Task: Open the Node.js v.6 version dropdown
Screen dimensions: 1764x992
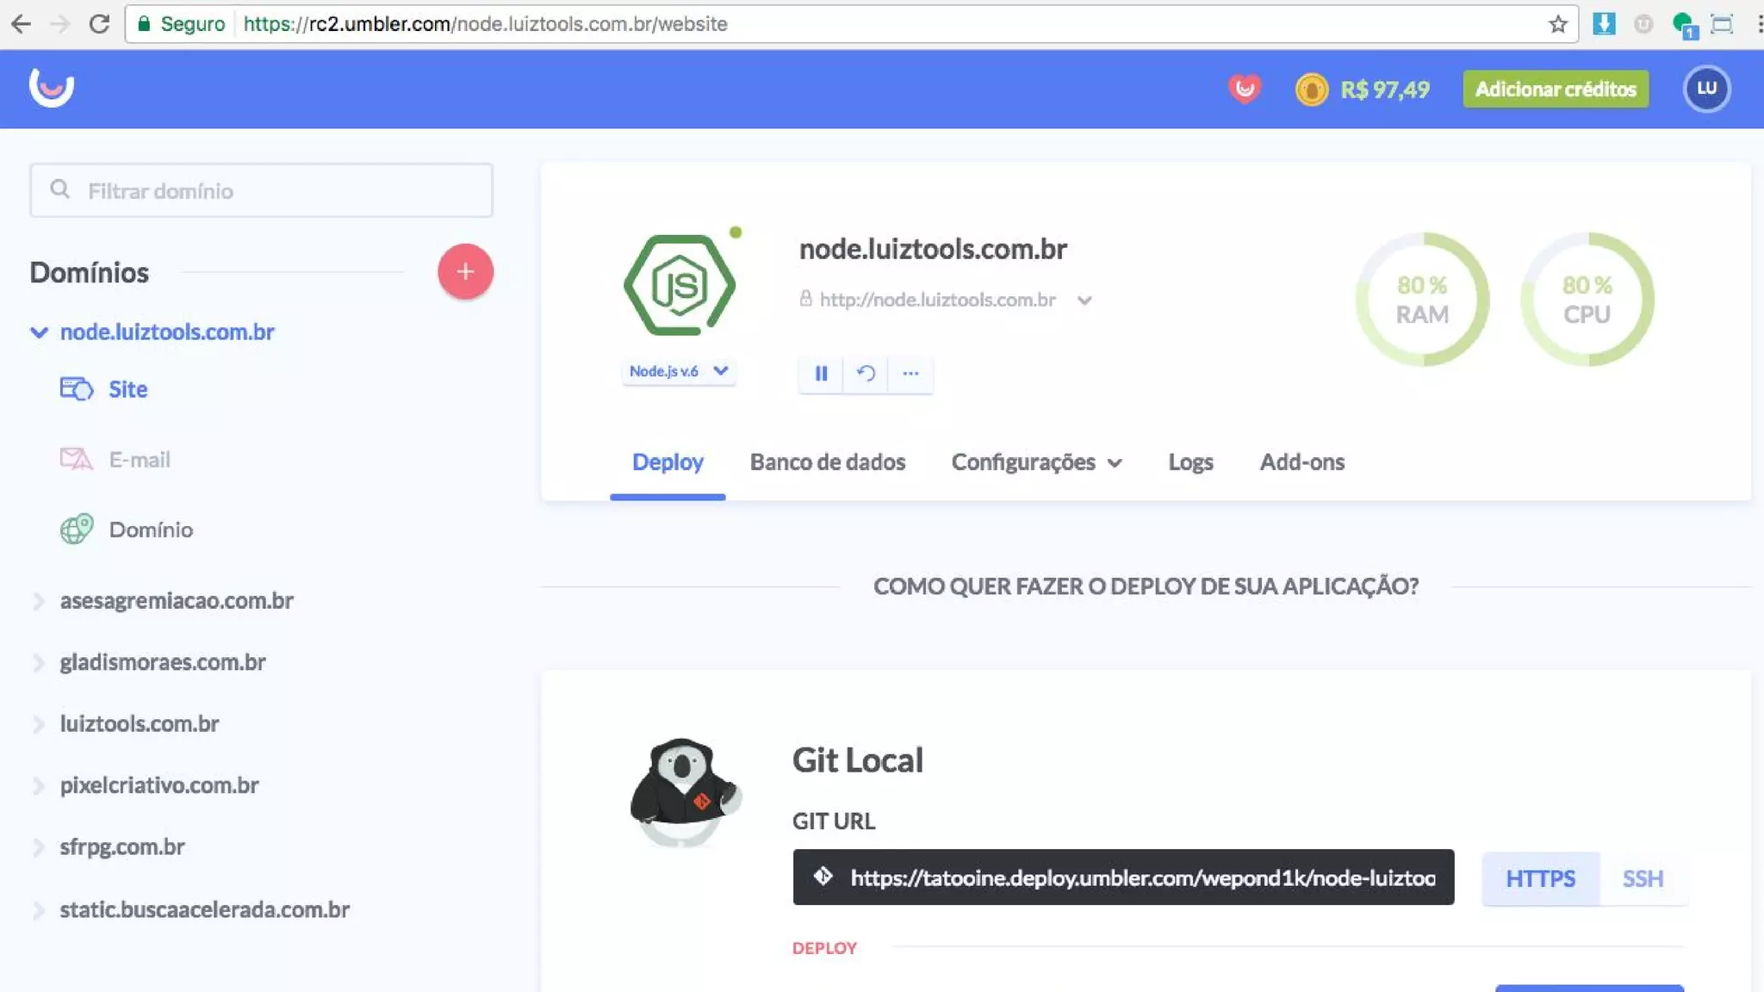Action: pos(679,371)
